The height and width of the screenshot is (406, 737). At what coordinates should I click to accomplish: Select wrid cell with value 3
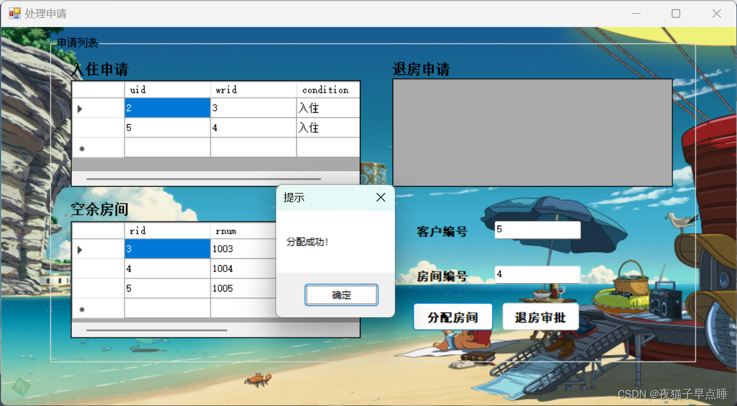tap(253, 108)
